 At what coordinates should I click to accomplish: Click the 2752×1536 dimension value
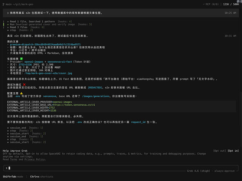click(x=25, y=64)
